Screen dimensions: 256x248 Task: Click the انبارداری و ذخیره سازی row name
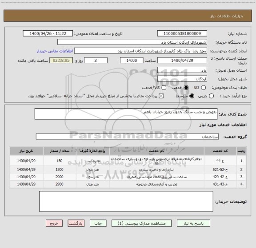click(156, 170)
